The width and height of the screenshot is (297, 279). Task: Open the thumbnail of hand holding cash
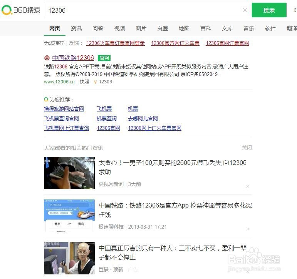(x=69, y=173)
